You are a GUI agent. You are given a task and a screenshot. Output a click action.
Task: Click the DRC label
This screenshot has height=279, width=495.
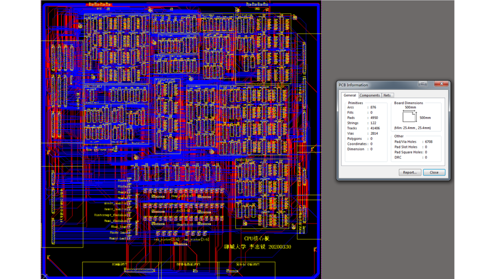click(x=398, y=157)
